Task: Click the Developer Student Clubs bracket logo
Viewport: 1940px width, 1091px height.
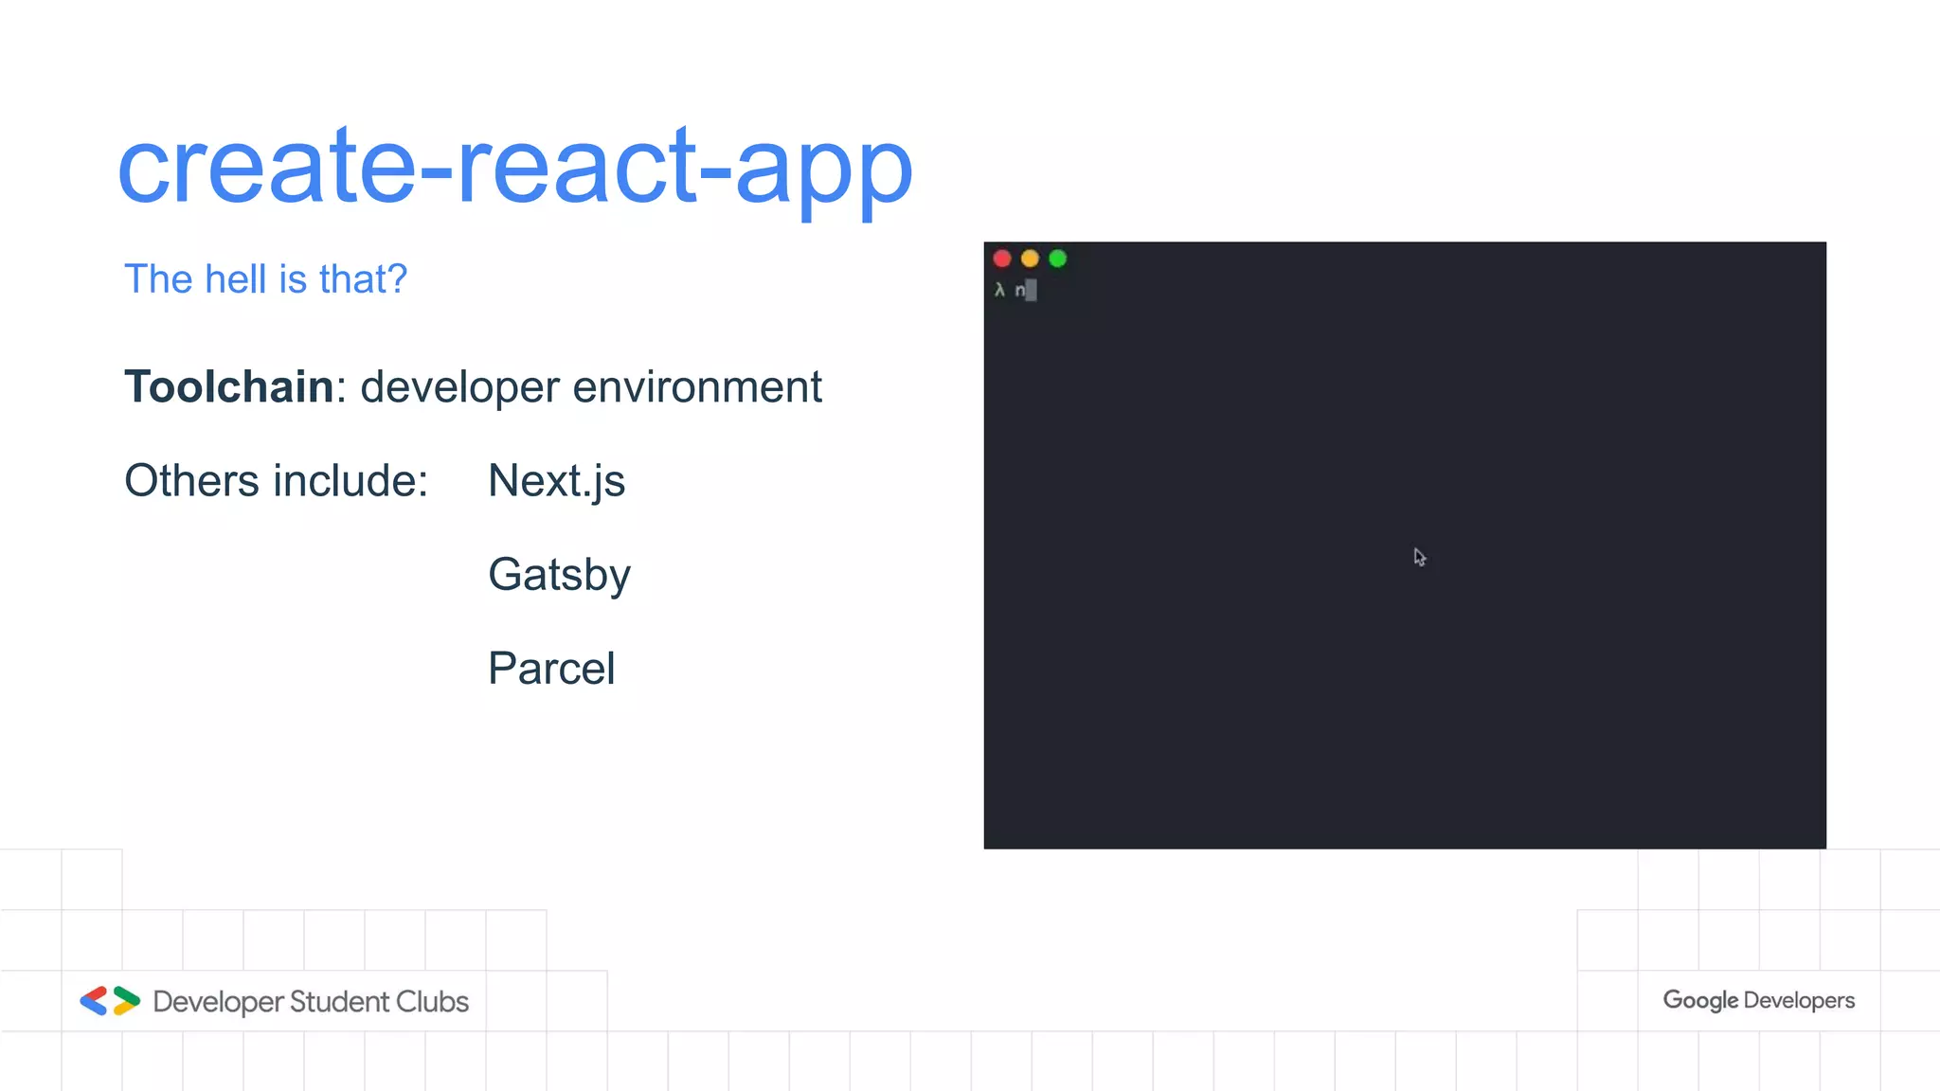Action: (110, 1001)
